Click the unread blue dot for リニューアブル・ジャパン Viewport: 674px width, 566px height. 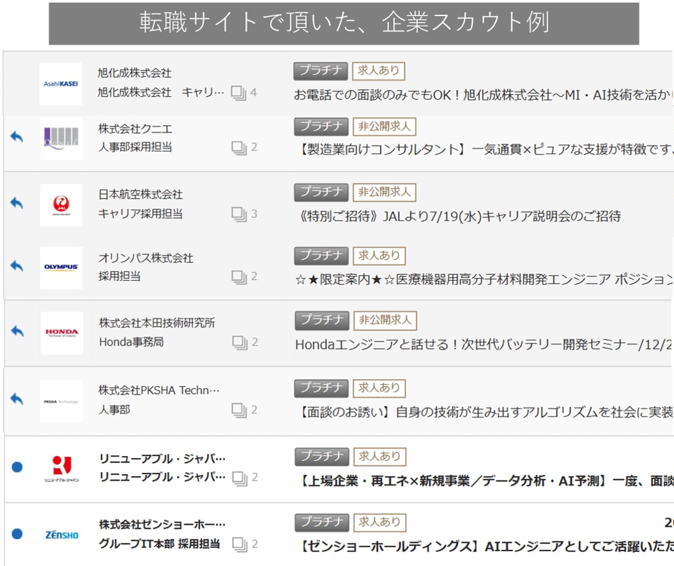coord(17,467)
